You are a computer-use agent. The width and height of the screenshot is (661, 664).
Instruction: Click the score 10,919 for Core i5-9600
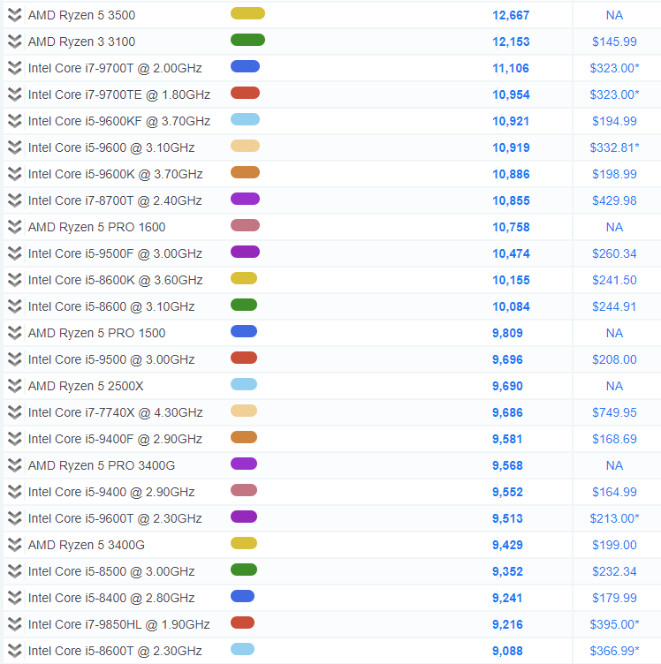tap(511, 147)
